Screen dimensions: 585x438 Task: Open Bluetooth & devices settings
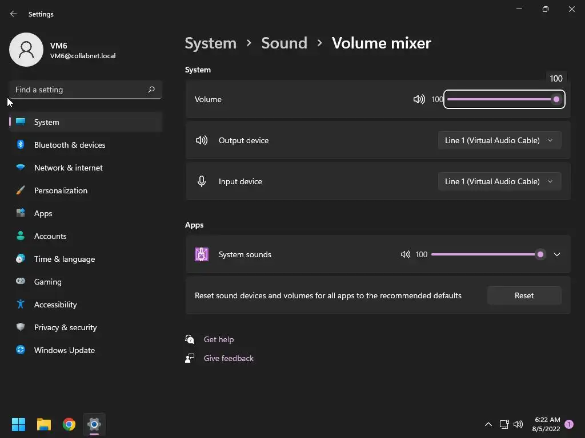pos(70,145)
